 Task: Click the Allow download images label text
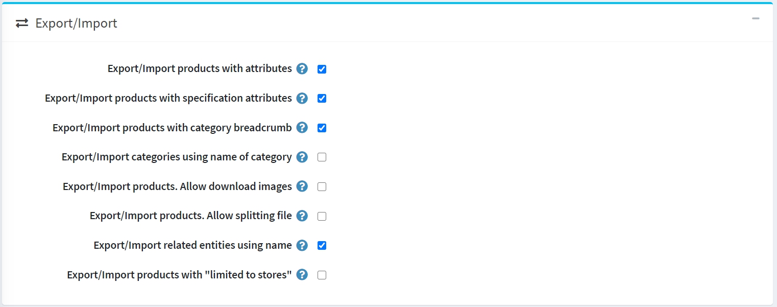click(177, 186)
